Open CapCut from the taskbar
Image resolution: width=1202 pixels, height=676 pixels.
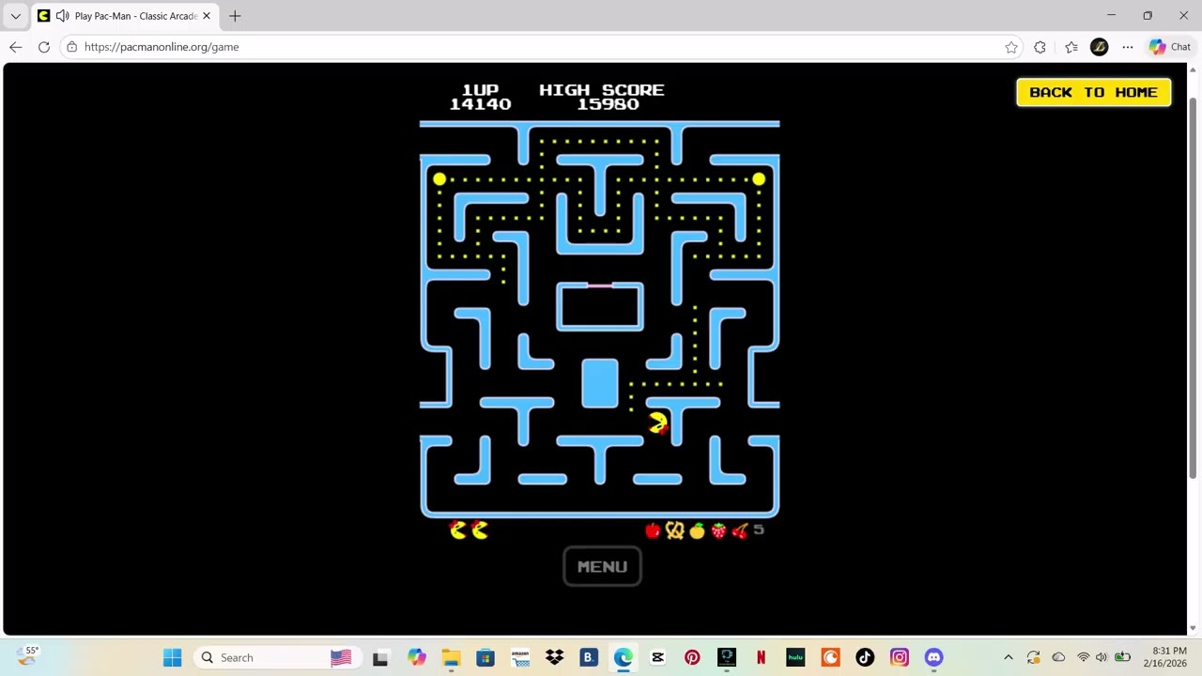pos(657,657)
